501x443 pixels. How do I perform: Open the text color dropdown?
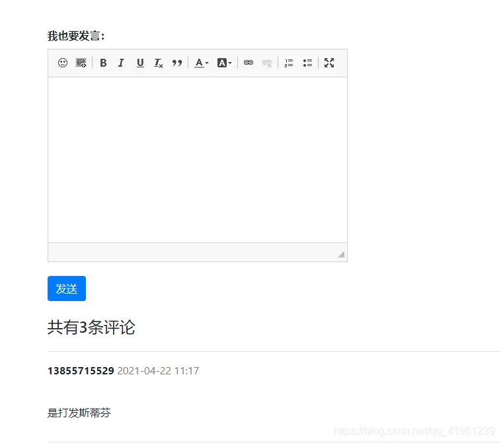(202, 63)
